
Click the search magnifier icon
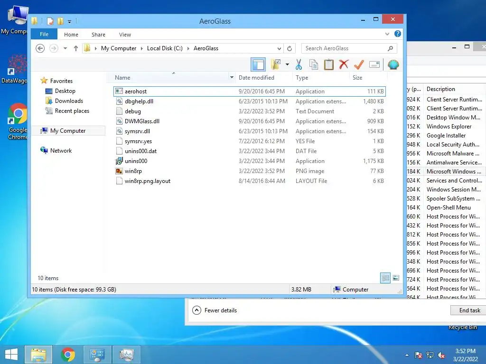(391, 48)
